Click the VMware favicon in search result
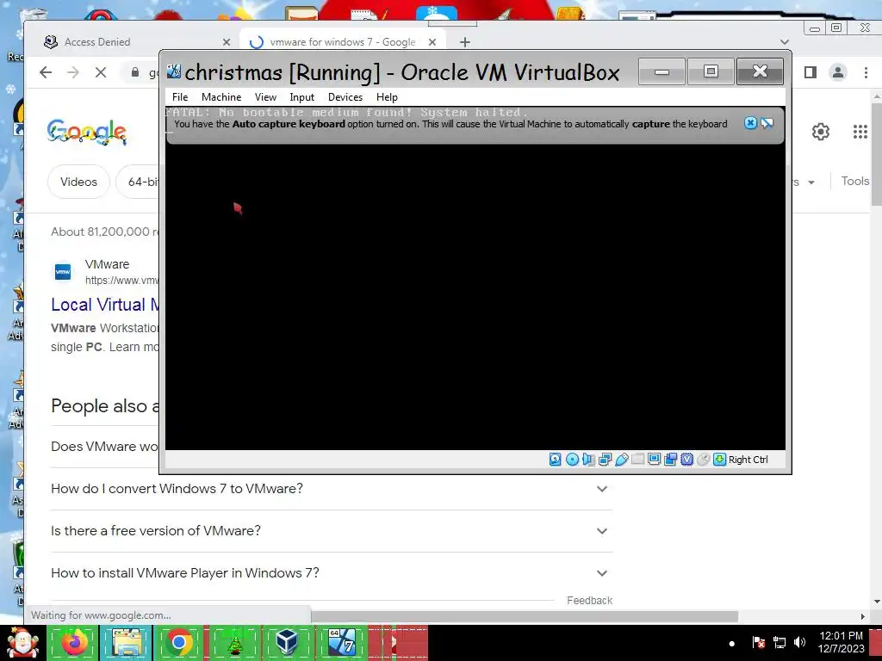This screenshot has width=882, height=661. [63, 271]
